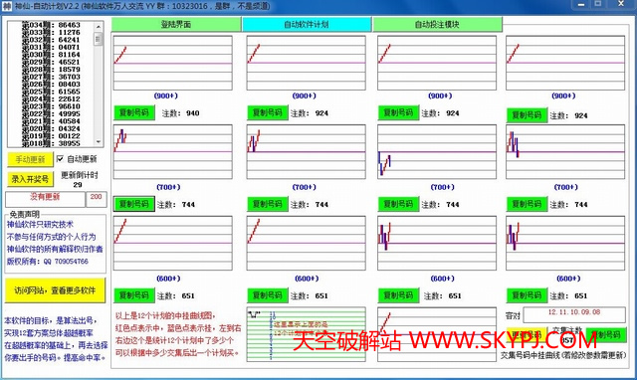The image size is (637, 380).
Task: Select list entry 第030期: 81164
Action: pyautogui.click(x=51, y=55)
